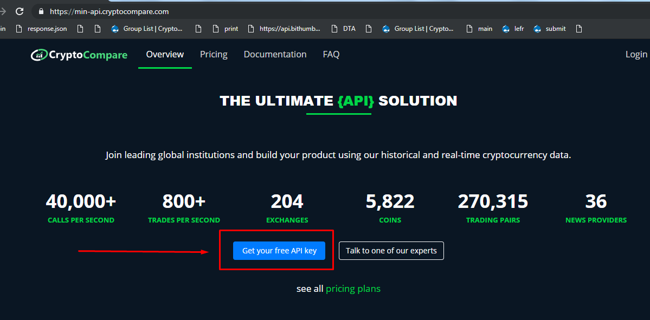Open the print bookmark

point(226,29)
